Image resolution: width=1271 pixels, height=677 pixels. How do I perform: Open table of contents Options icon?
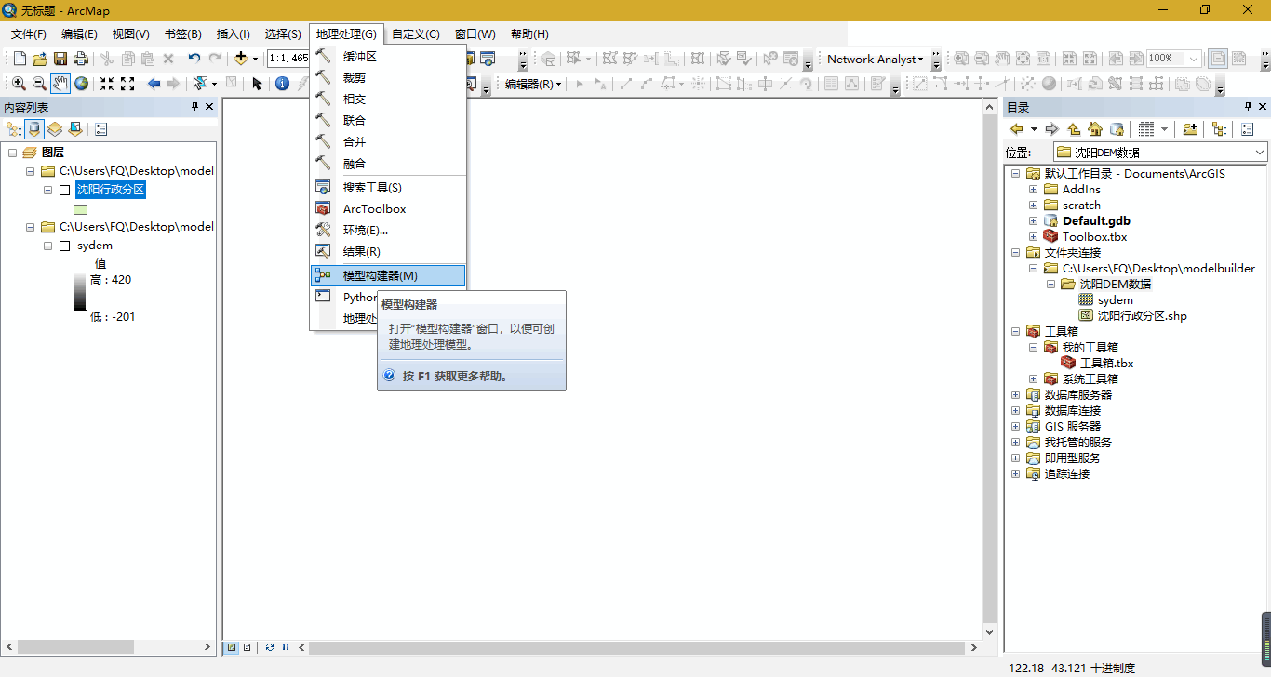coord(100,129)
